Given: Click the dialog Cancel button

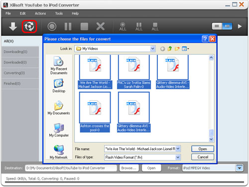Looking at the screenshot, I should [x=203, y=157].
